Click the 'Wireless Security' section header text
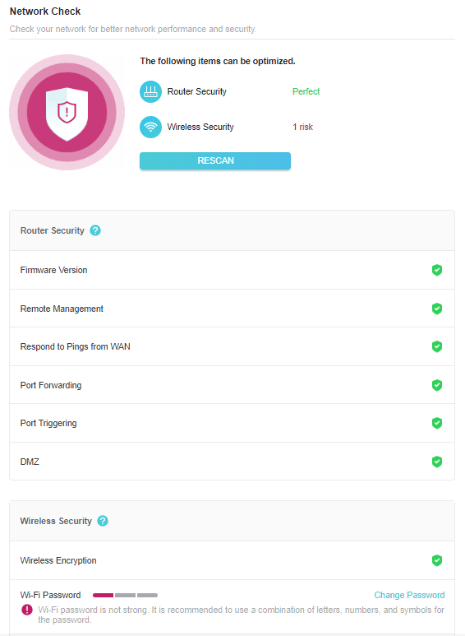Viewport: 465px width, 636px height. pyautogui.click(x=56, y=521)
